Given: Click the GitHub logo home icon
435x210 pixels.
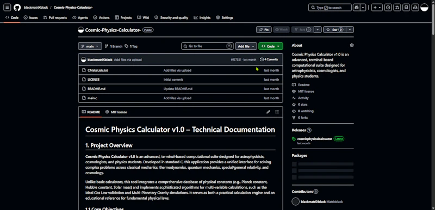Looking at the screenshot, I should pos(17,8).
